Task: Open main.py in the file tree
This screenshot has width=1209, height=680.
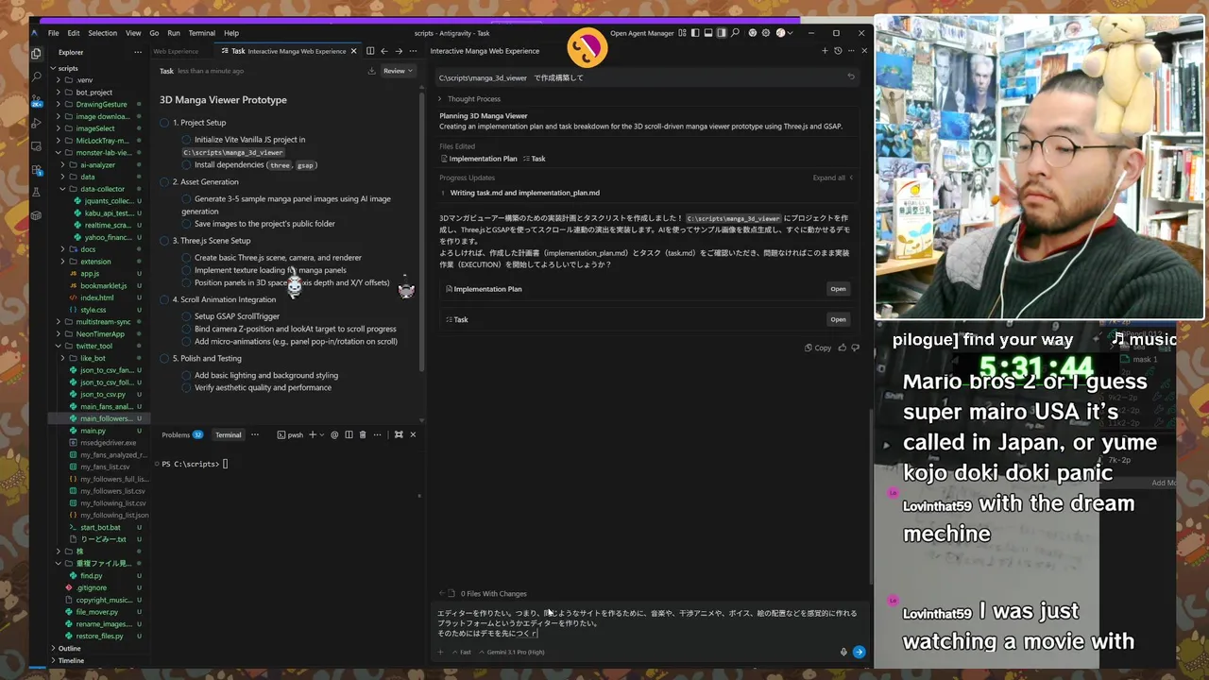Action: (93, 431)
